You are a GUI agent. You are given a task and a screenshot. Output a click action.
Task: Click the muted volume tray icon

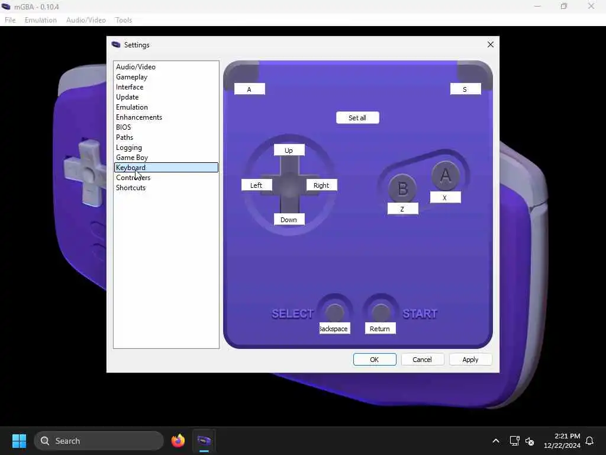click(530, 441)
